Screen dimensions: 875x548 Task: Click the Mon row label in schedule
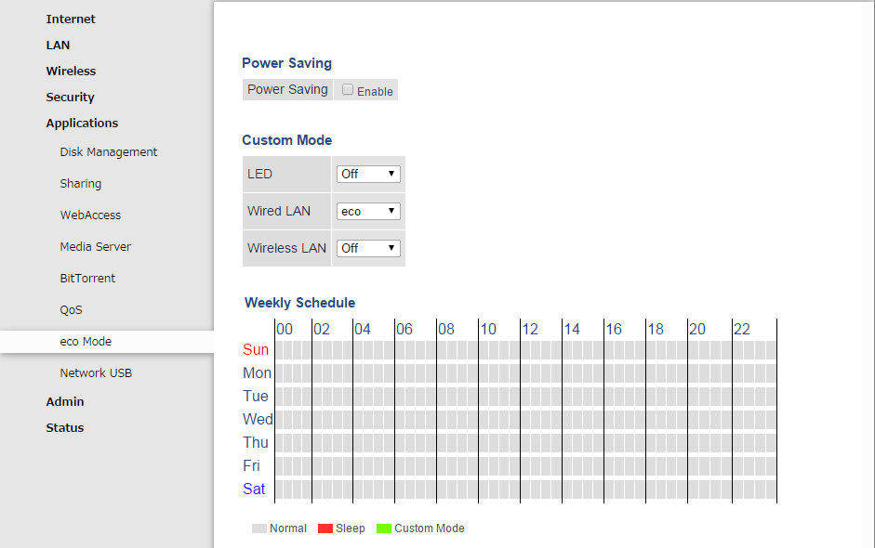tap(257, 373)
